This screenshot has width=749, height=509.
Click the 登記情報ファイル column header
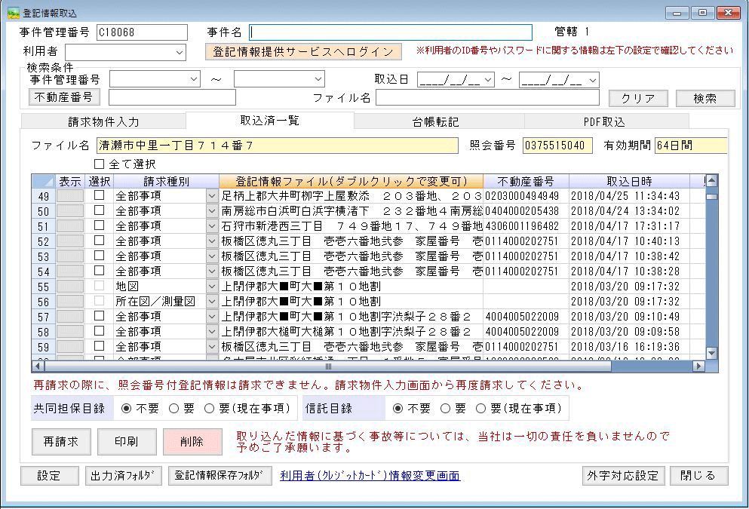point(351,182)
